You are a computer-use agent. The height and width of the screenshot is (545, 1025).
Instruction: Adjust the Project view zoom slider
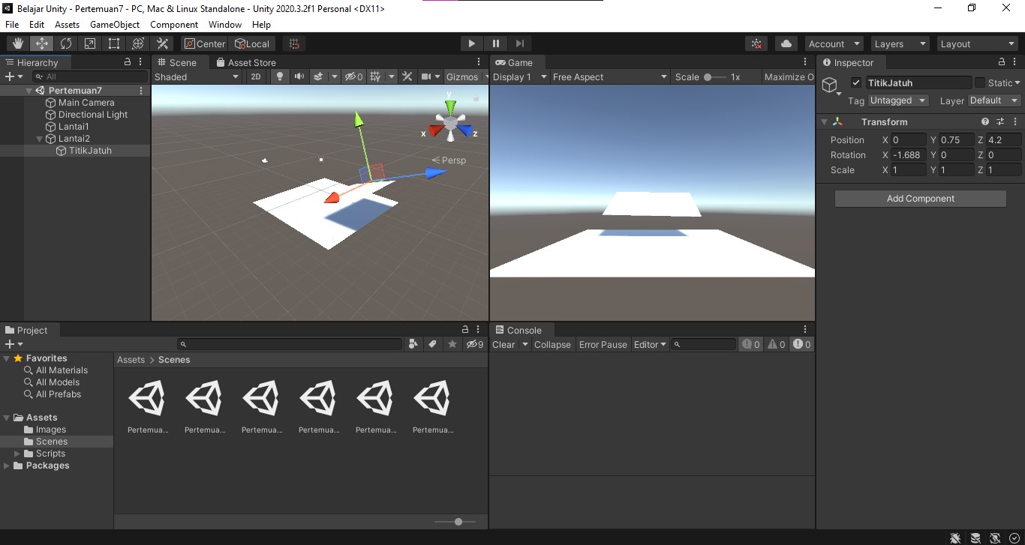[x=458, y=521]
